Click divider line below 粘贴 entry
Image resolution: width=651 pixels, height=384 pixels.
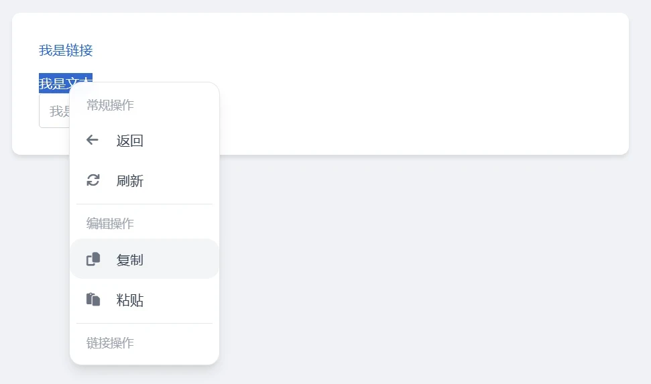pyautogui.click(x=145, y=323)
